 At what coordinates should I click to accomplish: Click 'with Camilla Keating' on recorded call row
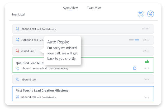pos(58,69)
